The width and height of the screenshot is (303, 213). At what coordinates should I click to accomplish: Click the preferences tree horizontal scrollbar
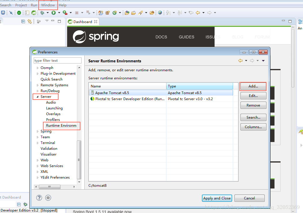50,187
